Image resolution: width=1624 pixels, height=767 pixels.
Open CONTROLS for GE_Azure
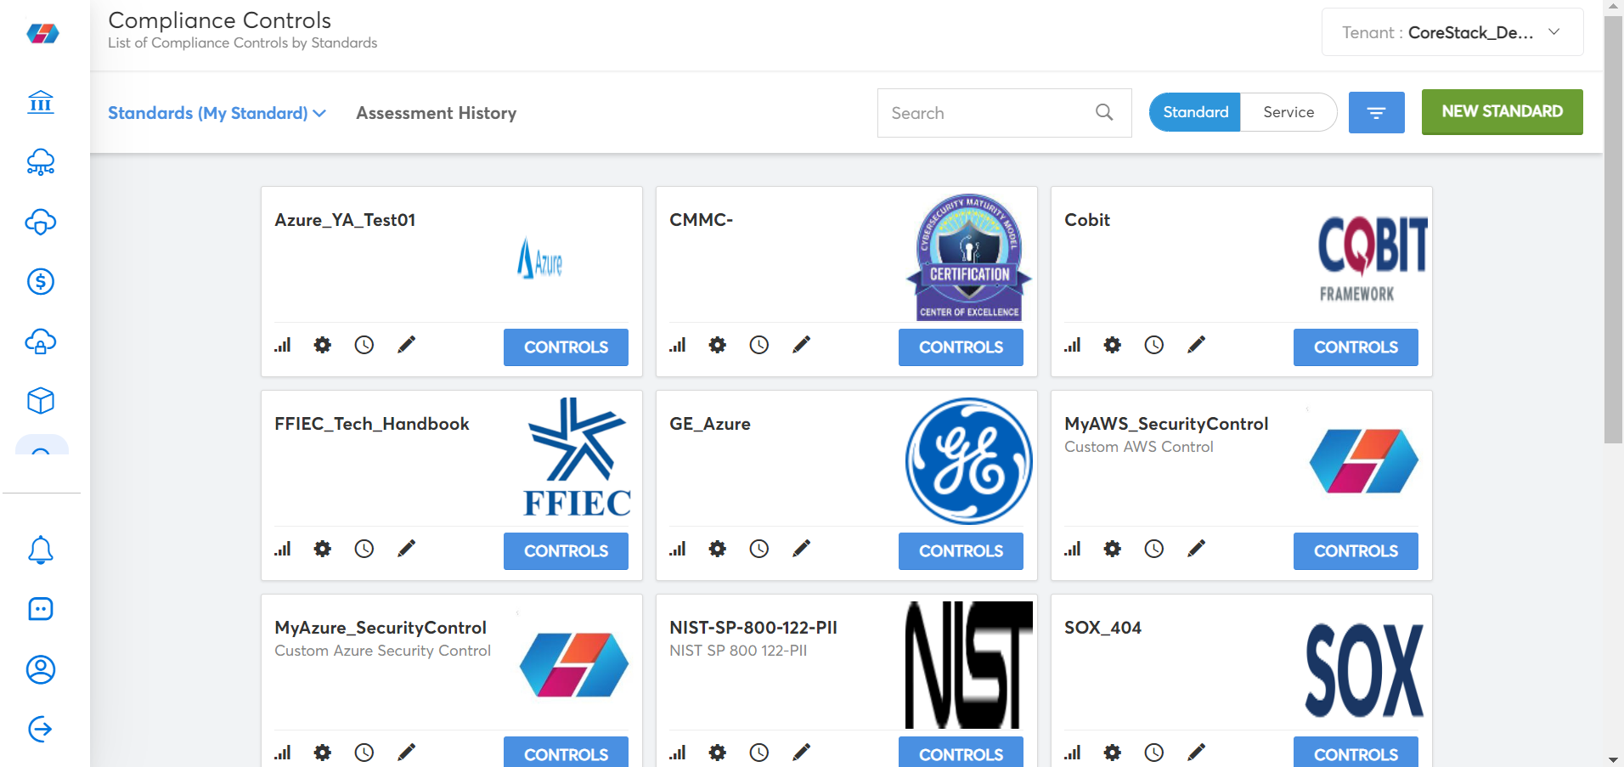[961, 551]
